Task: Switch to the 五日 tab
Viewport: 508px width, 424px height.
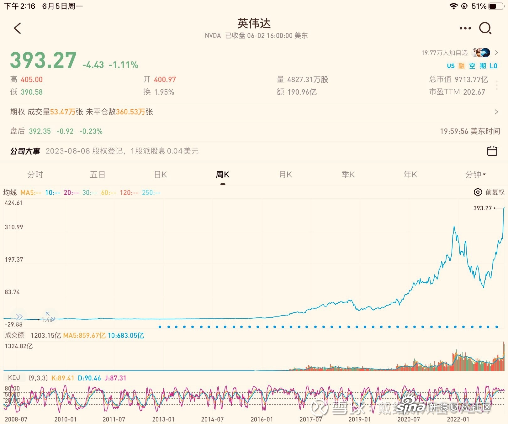Action: click(x=98, y=175)
